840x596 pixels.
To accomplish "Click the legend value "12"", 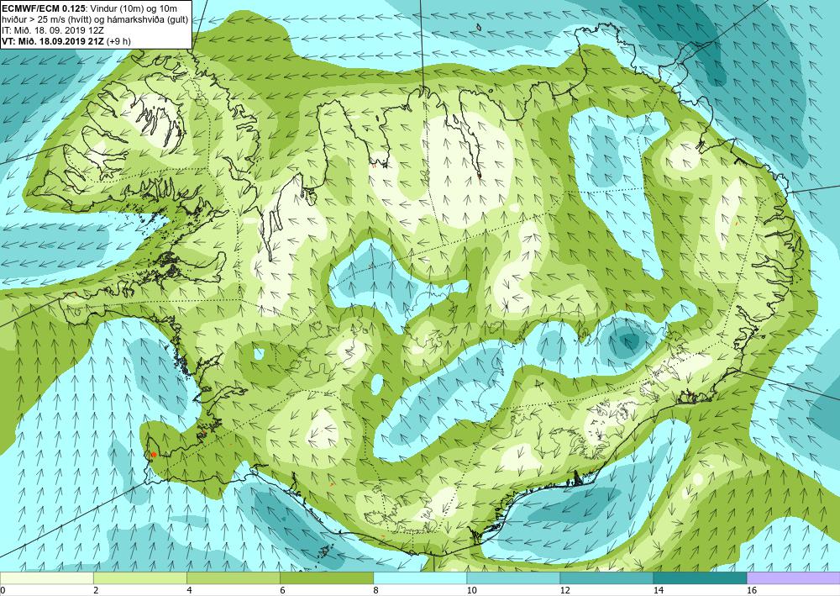I will (x=564, y=590).
